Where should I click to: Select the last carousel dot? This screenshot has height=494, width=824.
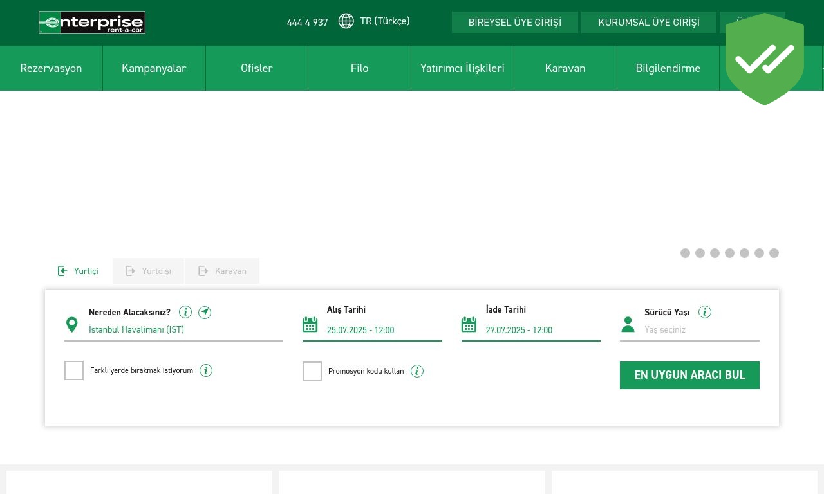[x=774, y=253]
